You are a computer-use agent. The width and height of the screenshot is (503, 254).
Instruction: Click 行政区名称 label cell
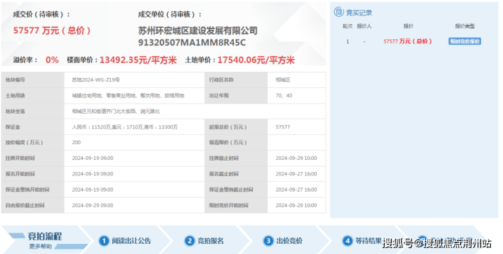[x=236, y=80]
